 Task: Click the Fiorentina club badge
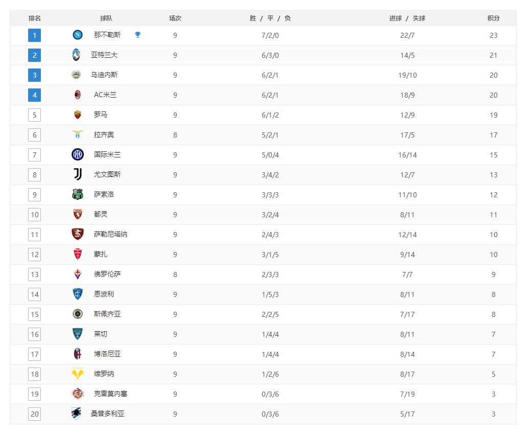(x=78, y=274)
